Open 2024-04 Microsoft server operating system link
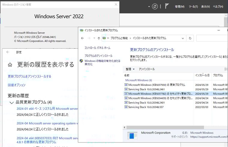The width and height of the screenshot is (228, 147). pyautogui.click(x=47, y=123)
